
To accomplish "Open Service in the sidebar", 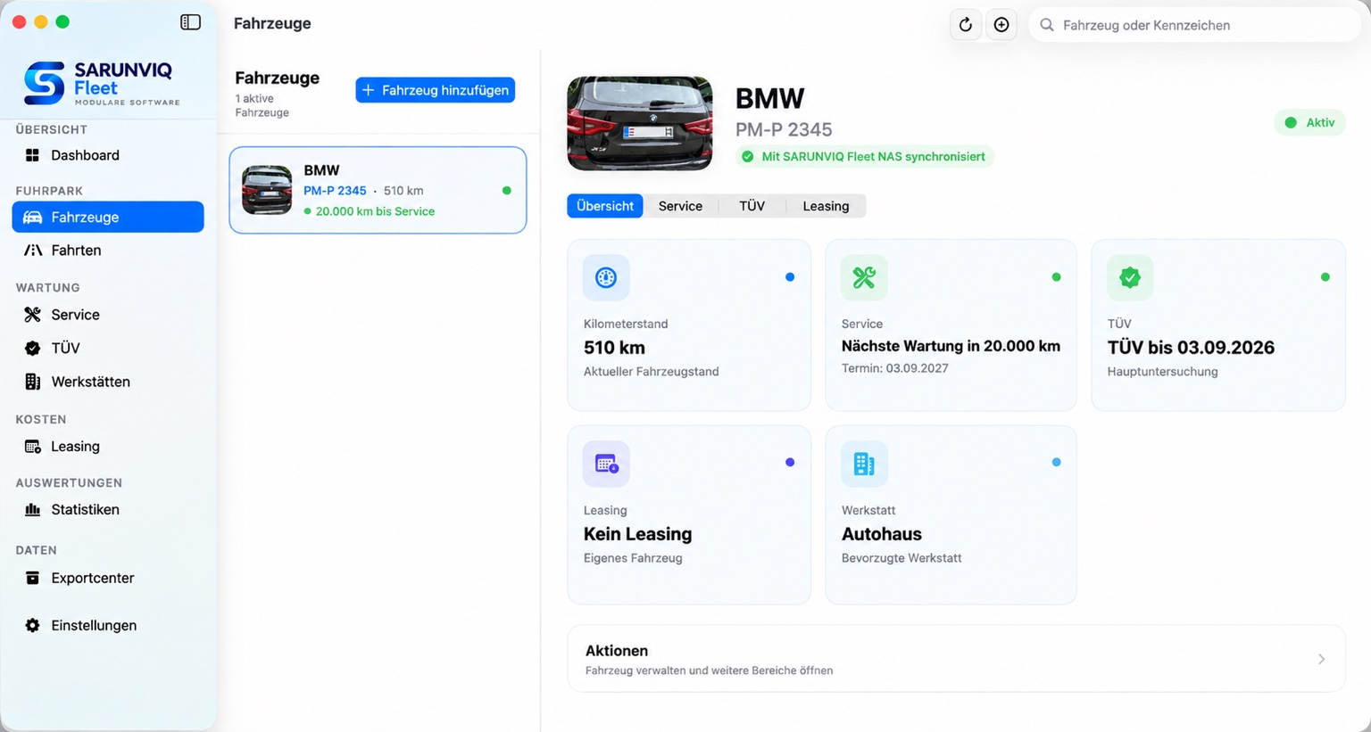I will (x=108, y=315).
